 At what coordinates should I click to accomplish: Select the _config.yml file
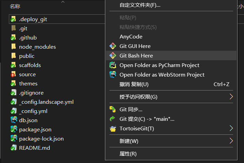tap(33, 111)
